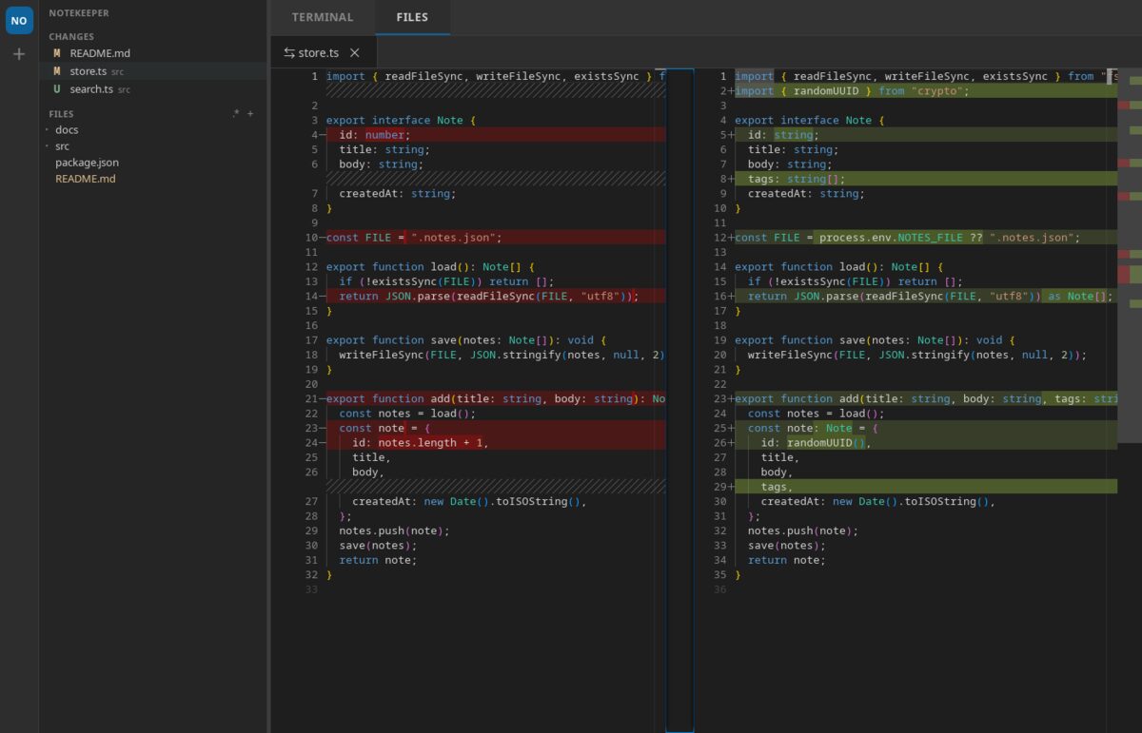Screen dimensions: 1142x733
Task: Select the NO workspace badge
Action: [19, 20]
